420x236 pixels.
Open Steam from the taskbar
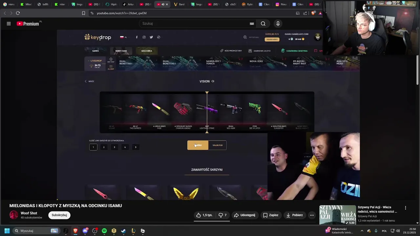(123, 231)
